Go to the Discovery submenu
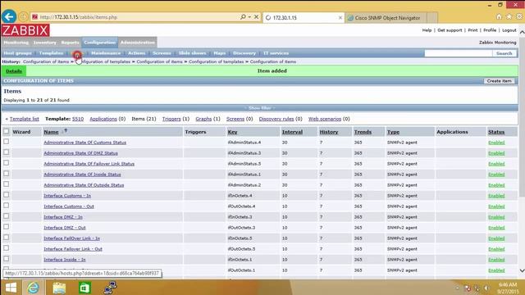525x295 pixels. [x=244, y=53]
